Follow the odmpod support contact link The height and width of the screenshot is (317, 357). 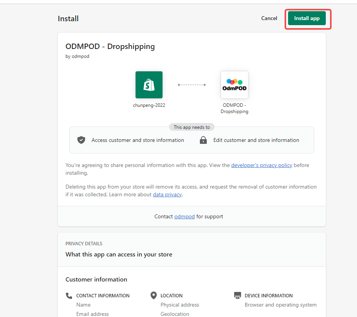point(184,216)
